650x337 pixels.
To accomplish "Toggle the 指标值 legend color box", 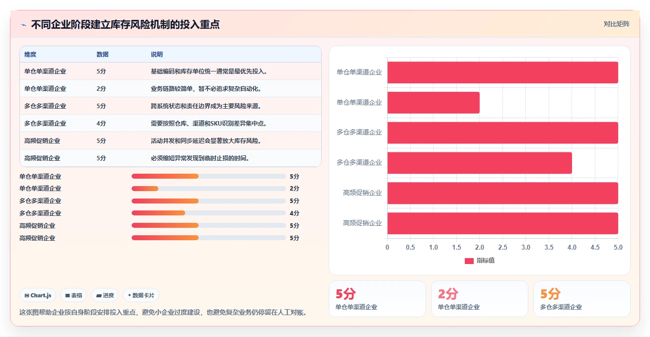I will [x=469, y=261].
